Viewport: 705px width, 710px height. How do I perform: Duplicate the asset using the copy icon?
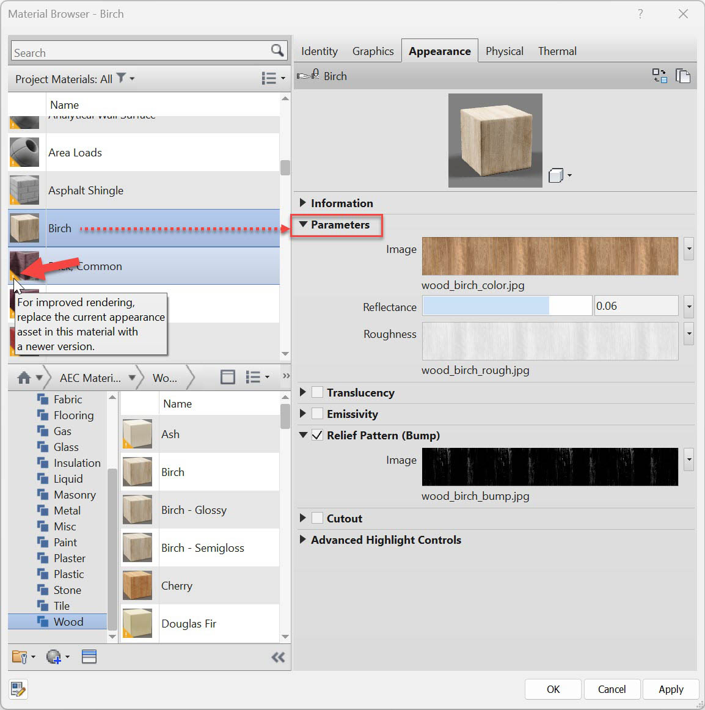[x=683, y=76]
